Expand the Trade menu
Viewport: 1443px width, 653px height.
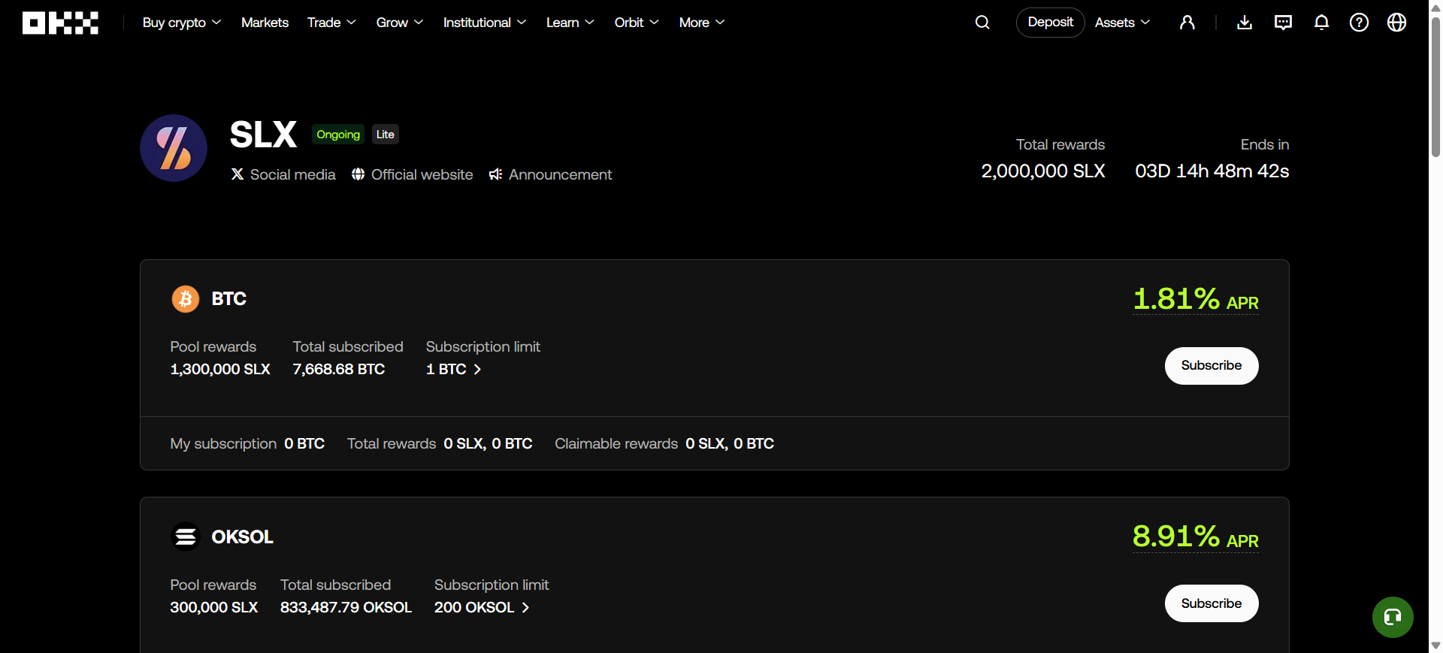click(331, 23)
